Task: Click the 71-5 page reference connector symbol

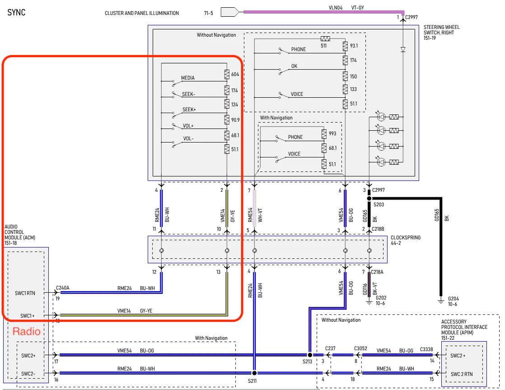Action: [230, 12]
